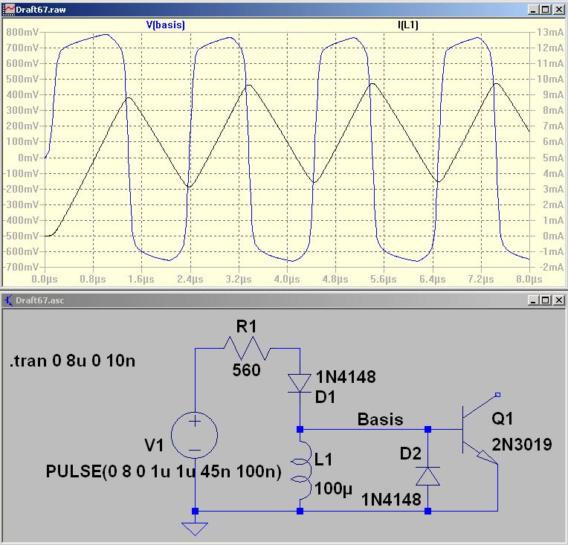
Task: Click the Draft67.raw waveform window icon
Action: (8, 10)
